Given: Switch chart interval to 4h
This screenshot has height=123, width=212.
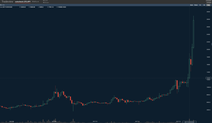Looking at the screenshot, I should click(204, 5).
